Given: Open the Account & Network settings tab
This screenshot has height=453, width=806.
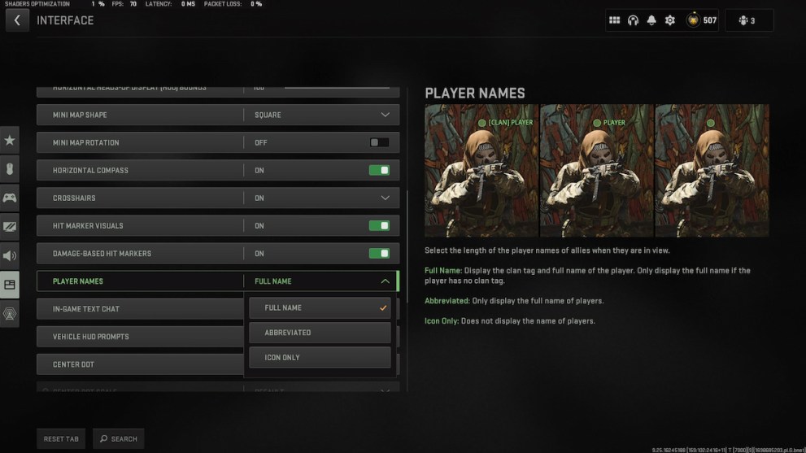Looking at the screenshot, I should (10, 314).
